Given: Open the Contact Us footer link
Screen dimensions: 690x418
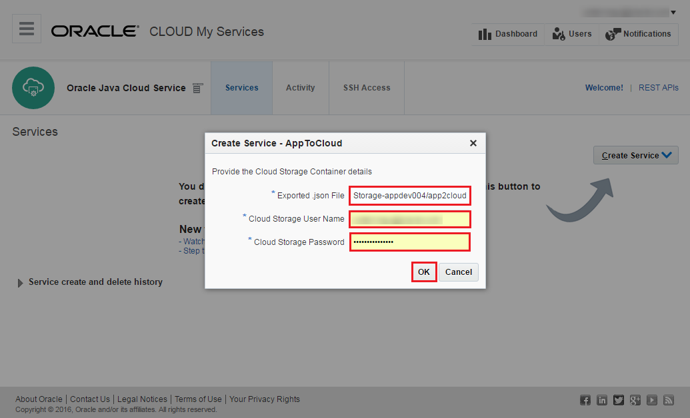Looking at the screenshot, I should 90,399.
